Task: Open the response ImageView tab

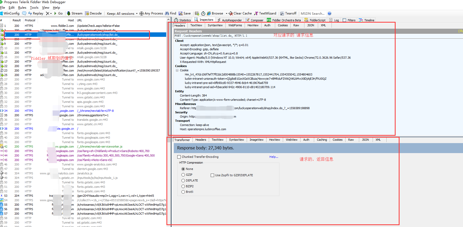Action: click(257, 140)
